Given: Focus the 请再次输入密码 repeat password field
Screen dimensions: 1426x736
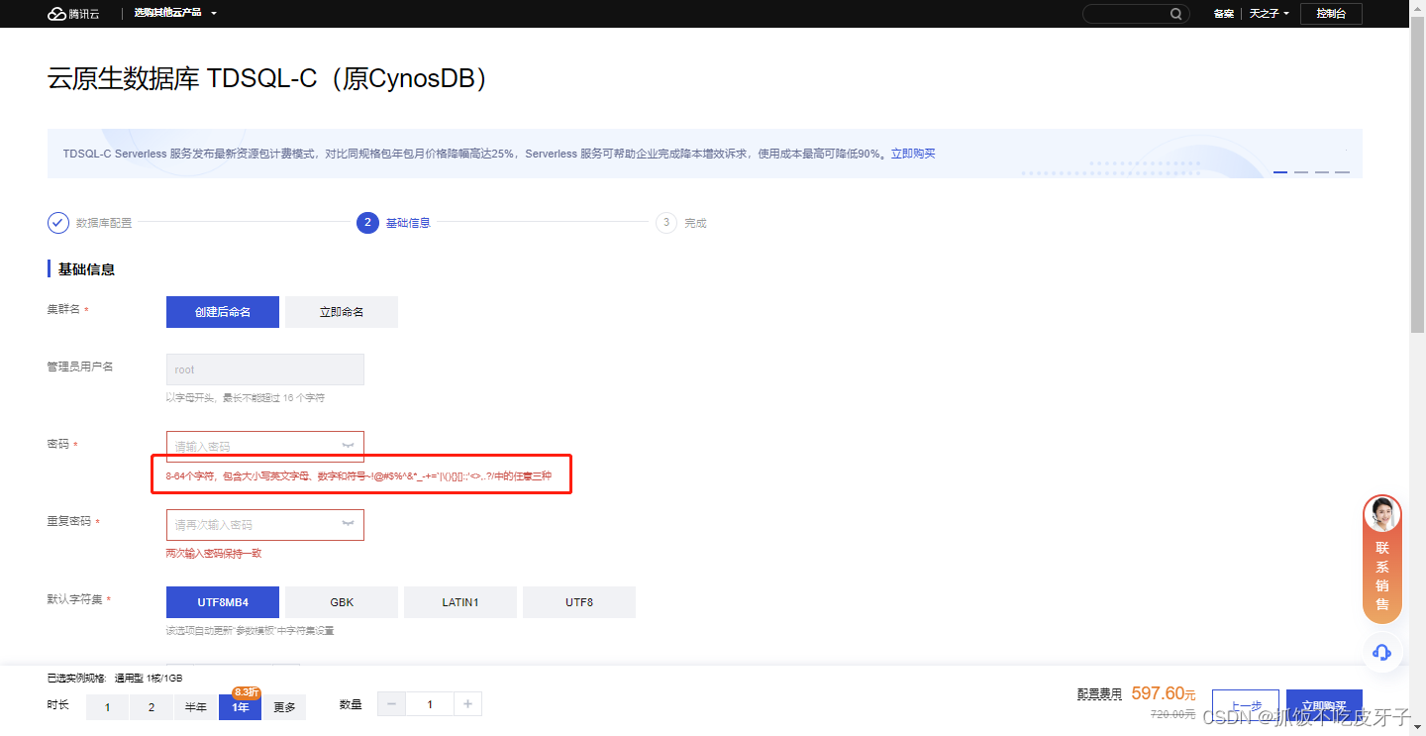Looking at the screenshot, I should [265, 525].
